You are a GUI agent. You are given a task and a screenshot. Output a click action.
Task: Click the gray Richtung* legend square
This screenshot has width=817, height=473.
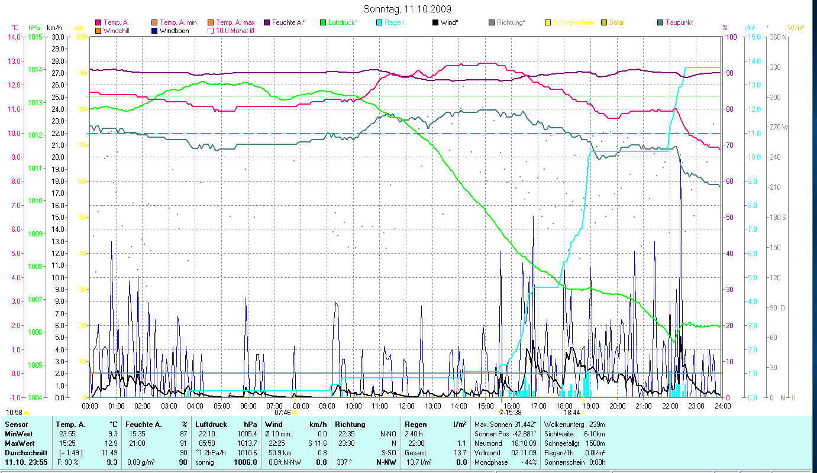492,22
